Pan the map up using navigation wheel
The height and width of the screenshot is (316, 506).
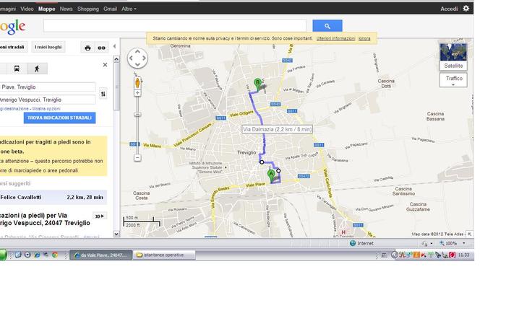pos(137,51)
